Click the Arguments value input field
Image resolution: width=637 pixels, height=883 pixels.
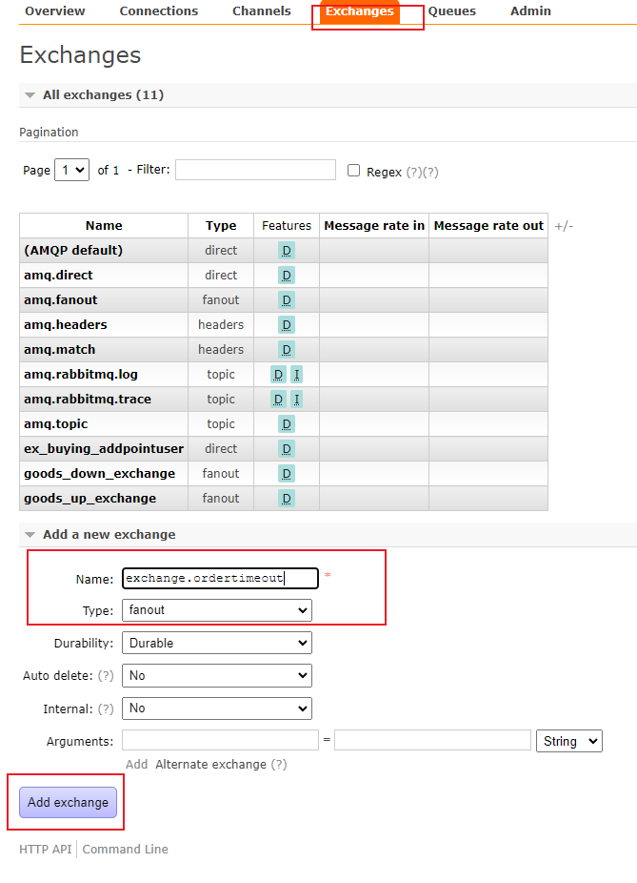[432, 740]
